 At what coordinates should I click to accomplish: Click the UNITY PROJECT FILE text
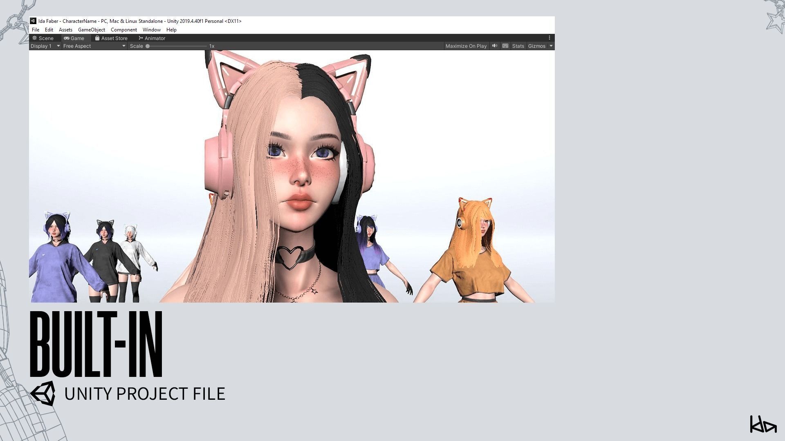click(x=145, y=394)
